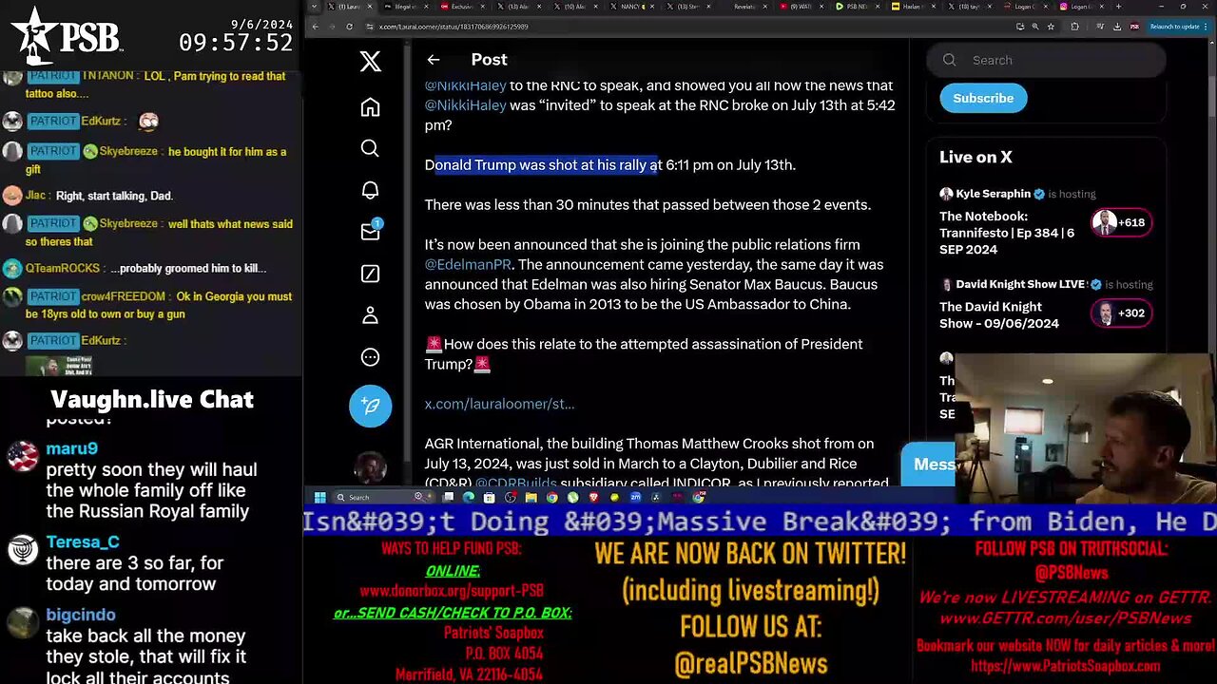Open the browser Downloads icon

coord(1117,27)
